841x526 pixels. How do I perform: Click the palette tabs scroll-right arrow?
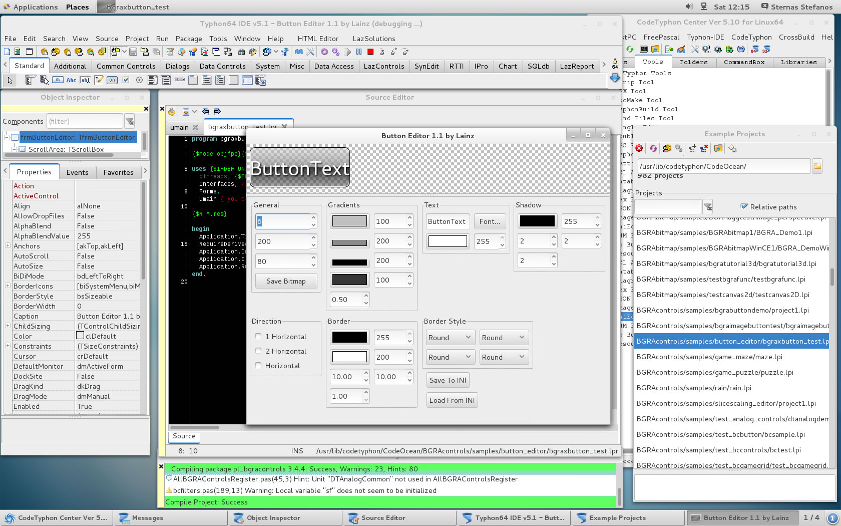point(604,65)
